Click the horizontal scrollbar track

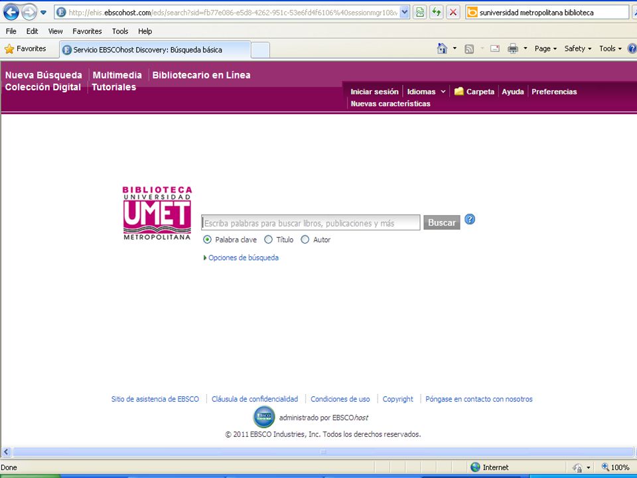(323, 451)
